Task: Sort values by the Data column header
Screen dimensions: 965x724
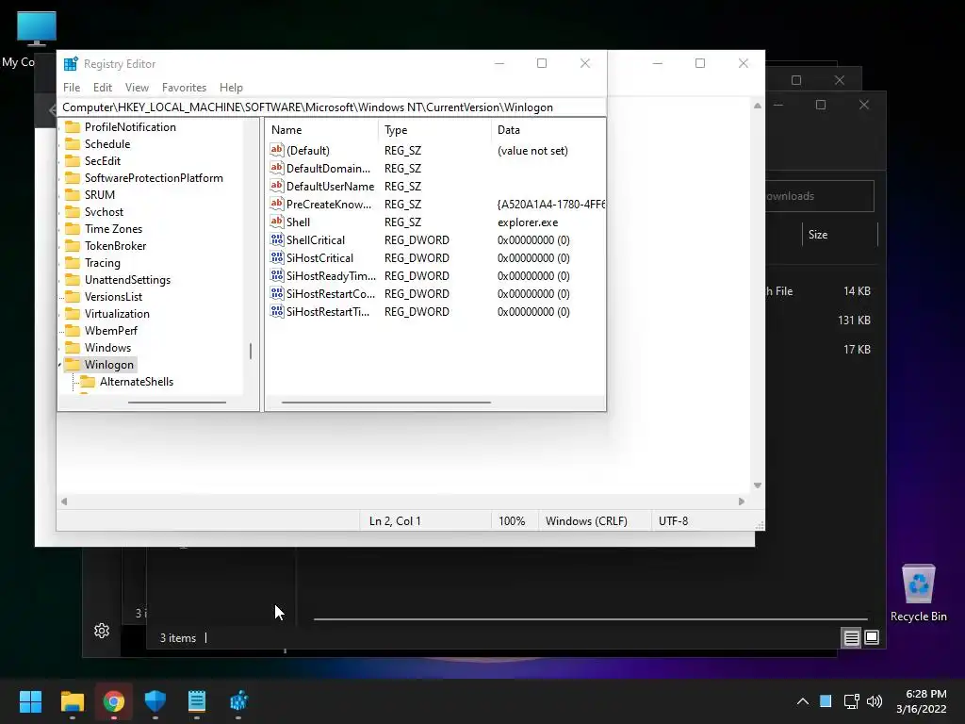Action: coord(548,130)
